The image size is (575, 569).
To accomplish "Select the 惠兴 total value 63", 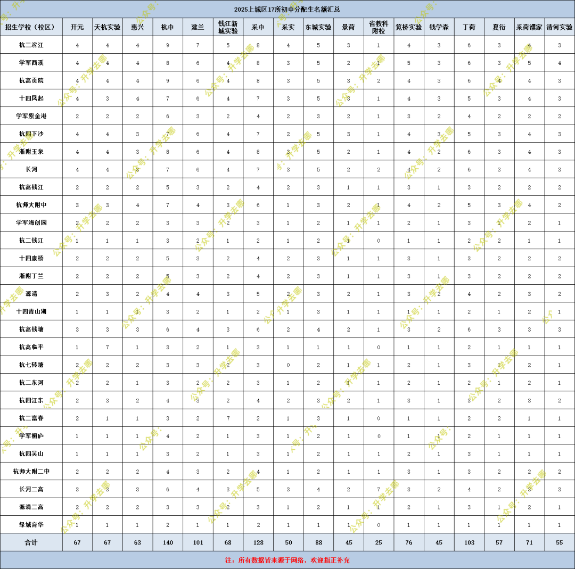I will 137,542.
